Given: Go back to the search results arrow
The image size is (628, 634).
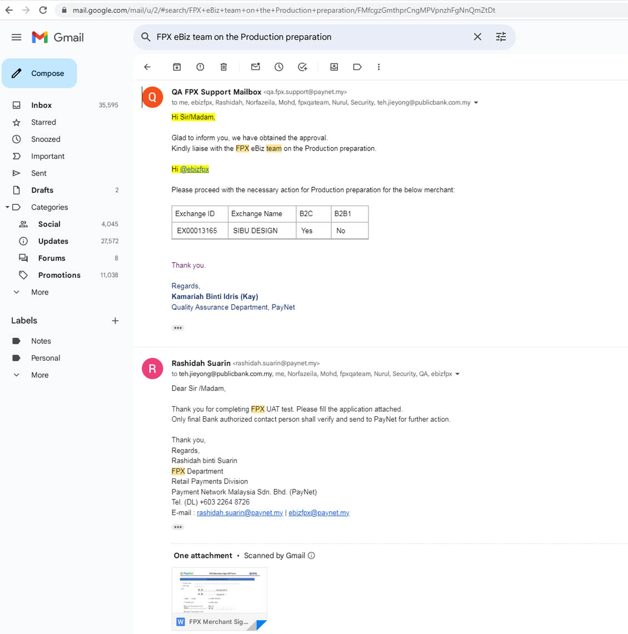Looking at the screenshot, I should click(x=147, y=67).
